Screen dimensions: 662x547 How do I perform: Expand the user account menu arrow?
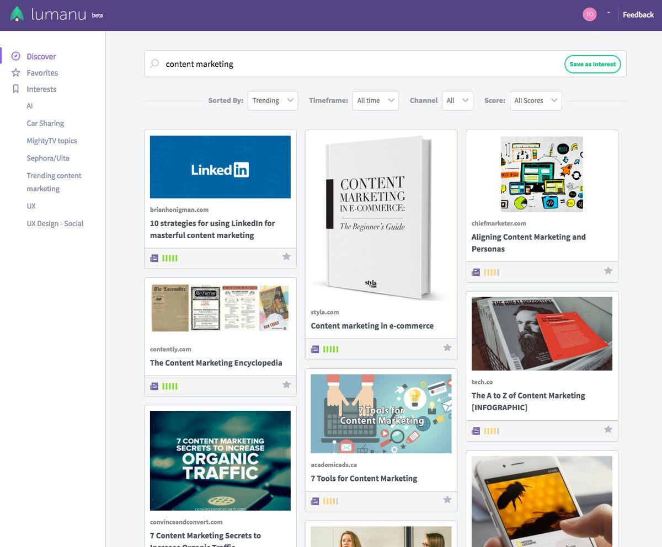coord(608,13)
